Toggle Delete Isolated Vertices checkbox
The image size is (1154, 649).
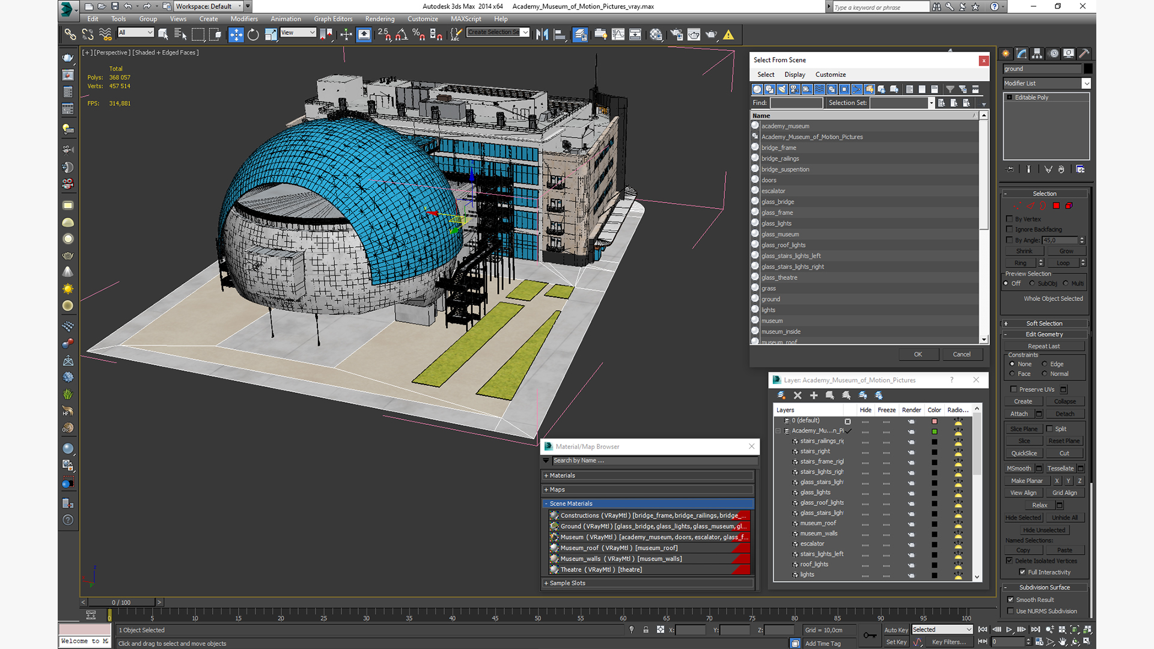click(x=1010, y=561)
